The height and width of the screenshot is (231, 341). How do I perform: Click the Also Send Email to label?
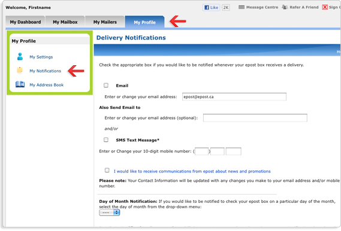coord(120,108)
